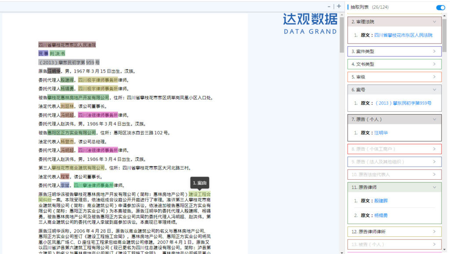450x254 pixels.
Task: Toggle the extraction list switch
Action: tap(440, 7)
